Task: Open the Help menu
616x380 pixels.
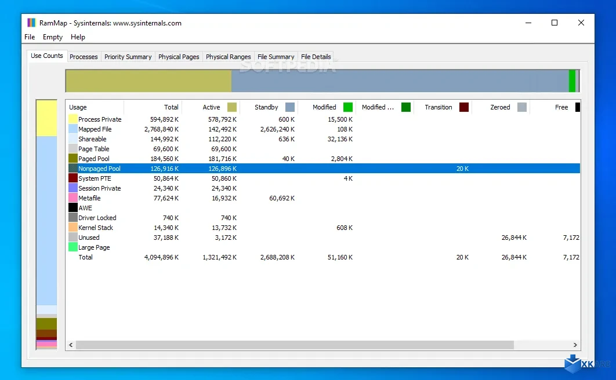Action: (78, 37)
